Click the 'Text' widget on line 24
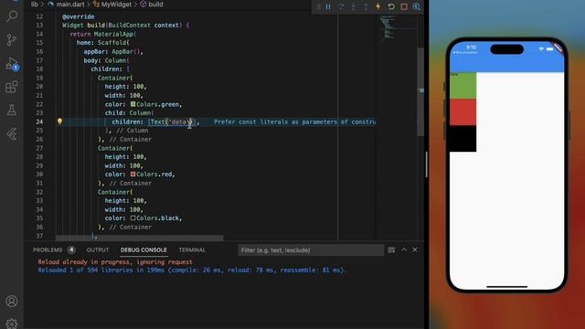This screenshot has height=329, width=585. pyautogui.click(x=157, y=122)
